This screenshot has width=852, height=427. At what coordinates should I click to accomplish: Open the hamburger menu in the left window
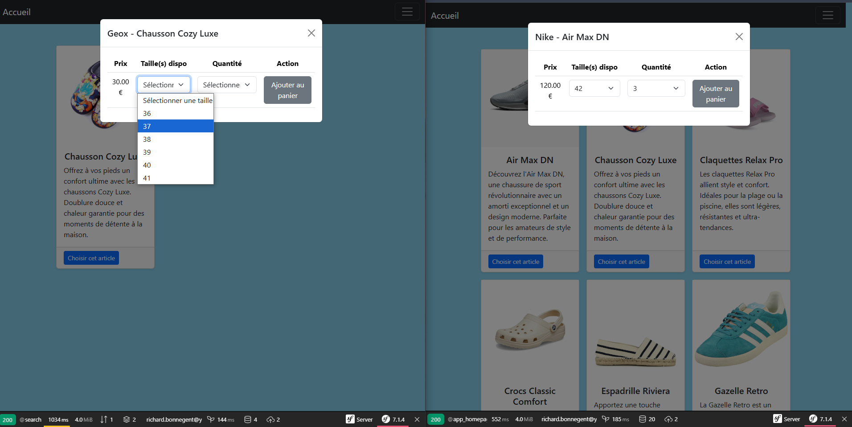pos(407,12)
